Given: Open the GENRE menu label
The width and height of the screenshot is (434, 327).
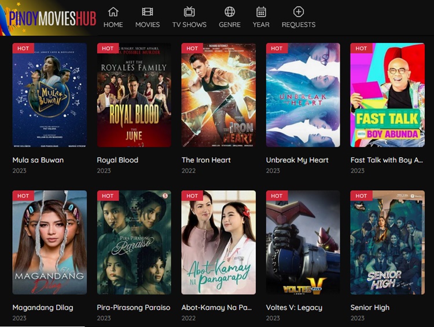Looking at the screenshot, I should (230, 25).
